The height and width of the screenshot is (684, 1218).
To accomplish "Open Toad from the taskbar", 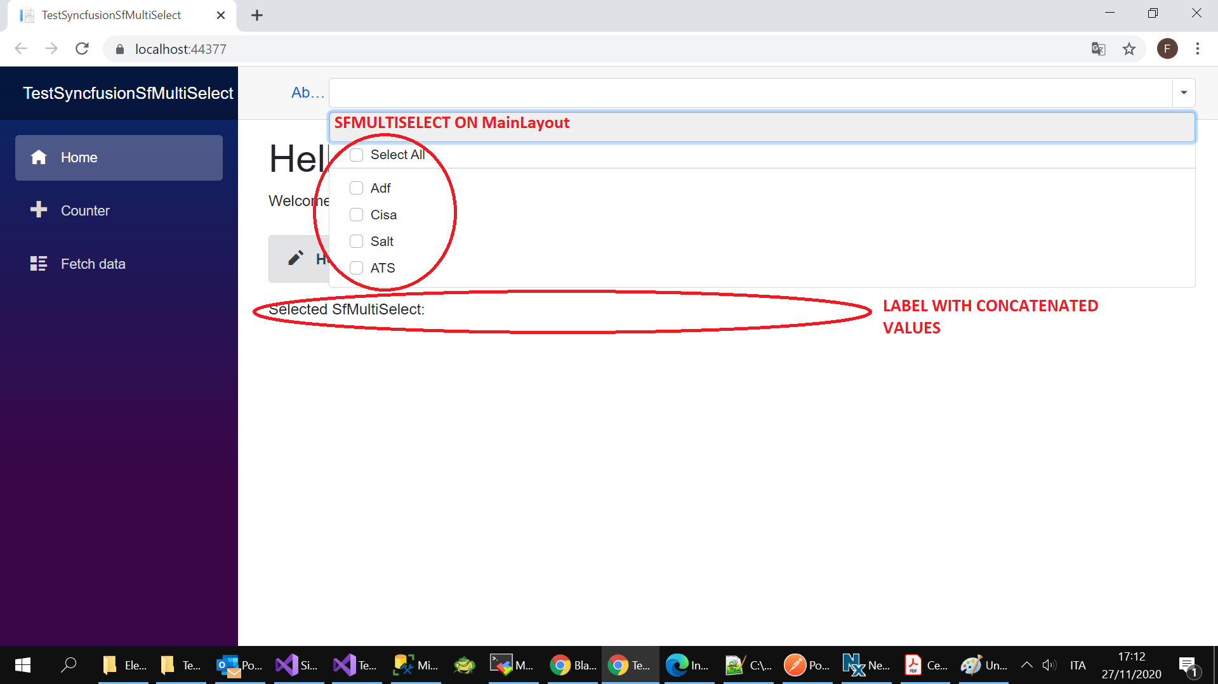I will click(464, 665).
